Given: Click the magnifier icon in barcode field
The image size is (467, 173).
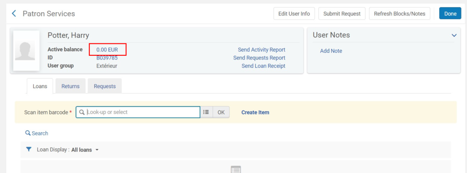Looking at the screenshot, I should point(82,112).
